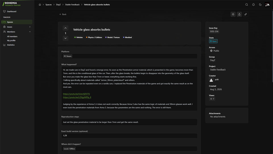Click the Aug 5, 2026 created date
This screenshot has height=154, width=273.
coord(216,89)
